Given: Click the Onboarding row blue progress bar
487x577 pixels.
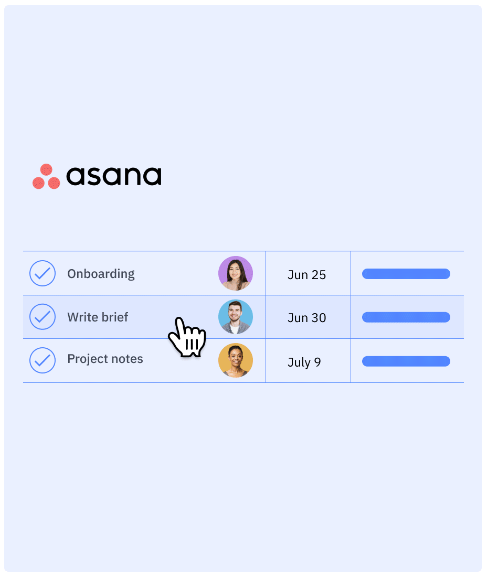Looking at the screenshot, I should (x=406, y=274).
